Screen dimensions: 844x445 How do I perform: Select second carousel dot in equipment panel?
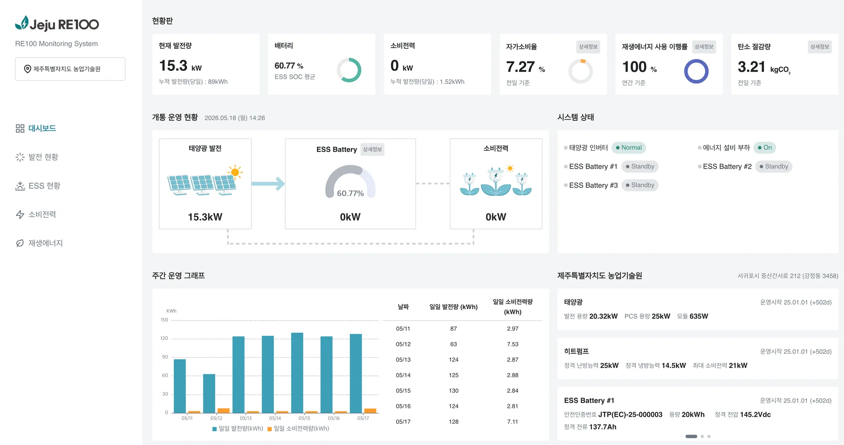702,436
